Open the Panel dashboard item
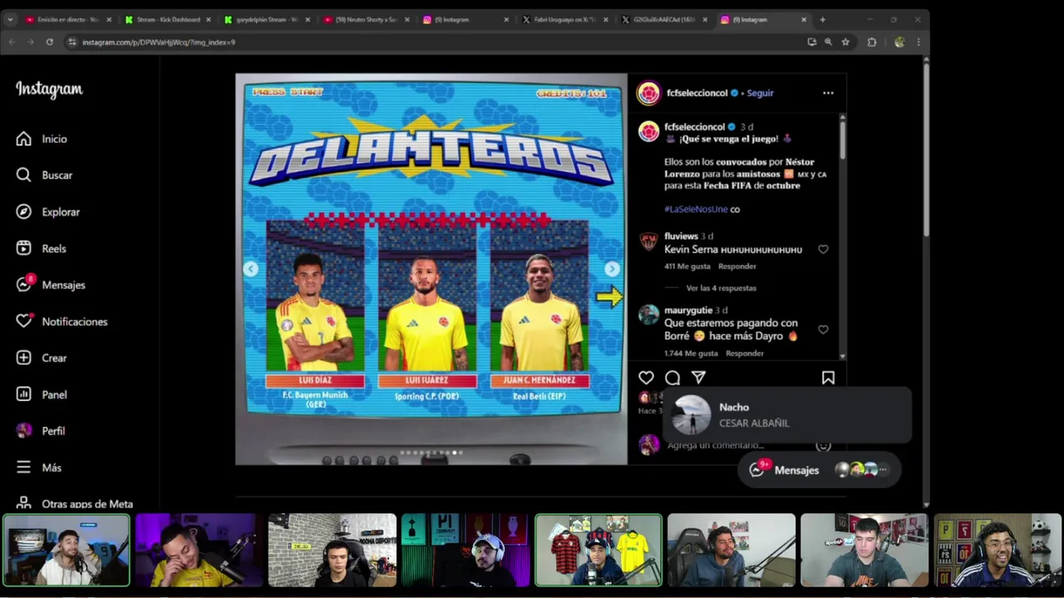The width and height of the screenshot is (1064, 598). coord(42,395)
